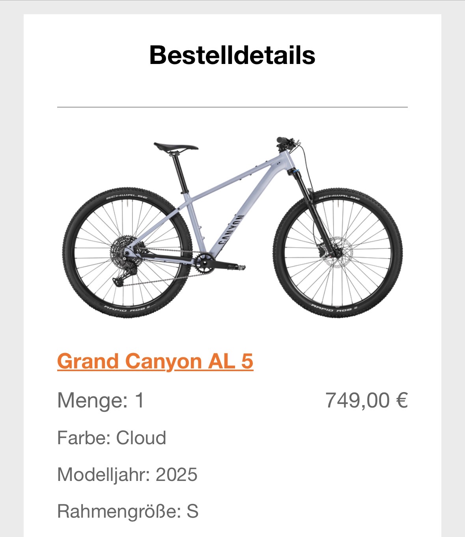The width and height of the screenshot is (465, 537).
Task: Open the Grand Canyon AL 5 product link
Action: tap(155, 361)
